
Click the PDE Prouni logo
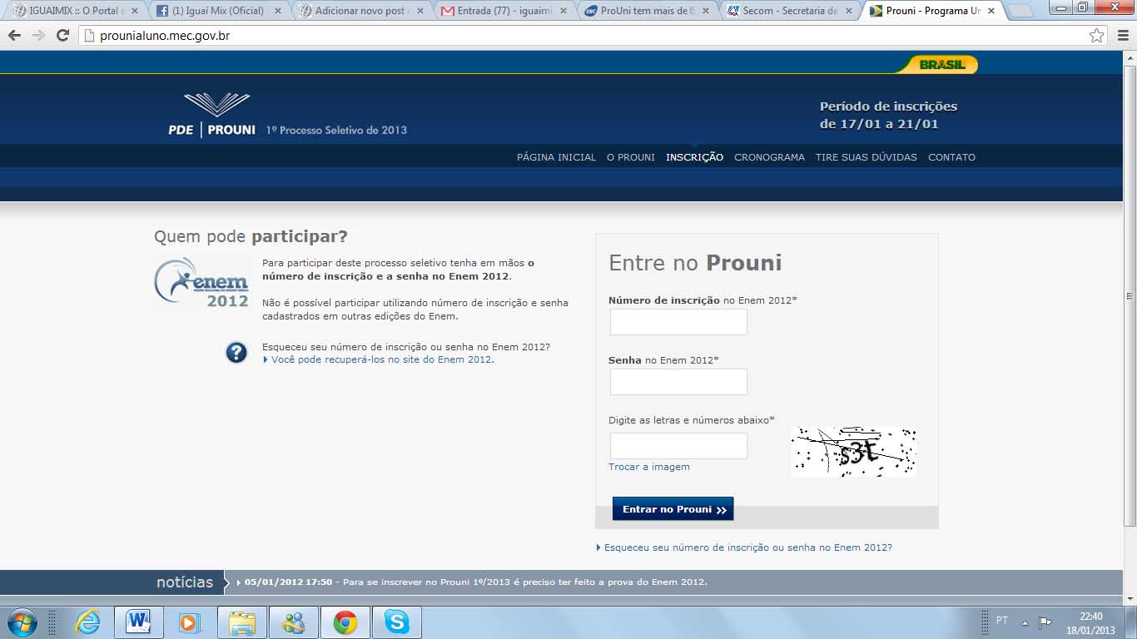(212, 116)
